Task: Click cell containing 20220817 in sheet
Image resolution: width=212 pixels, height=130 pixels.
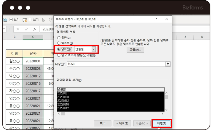Action: tap(33, 91)
